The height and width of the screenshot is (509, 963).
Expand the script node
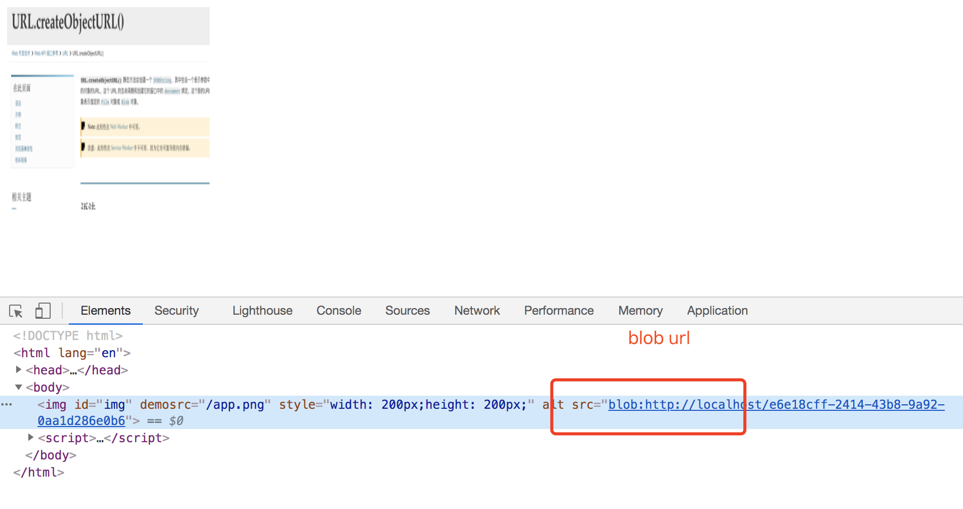31,438
